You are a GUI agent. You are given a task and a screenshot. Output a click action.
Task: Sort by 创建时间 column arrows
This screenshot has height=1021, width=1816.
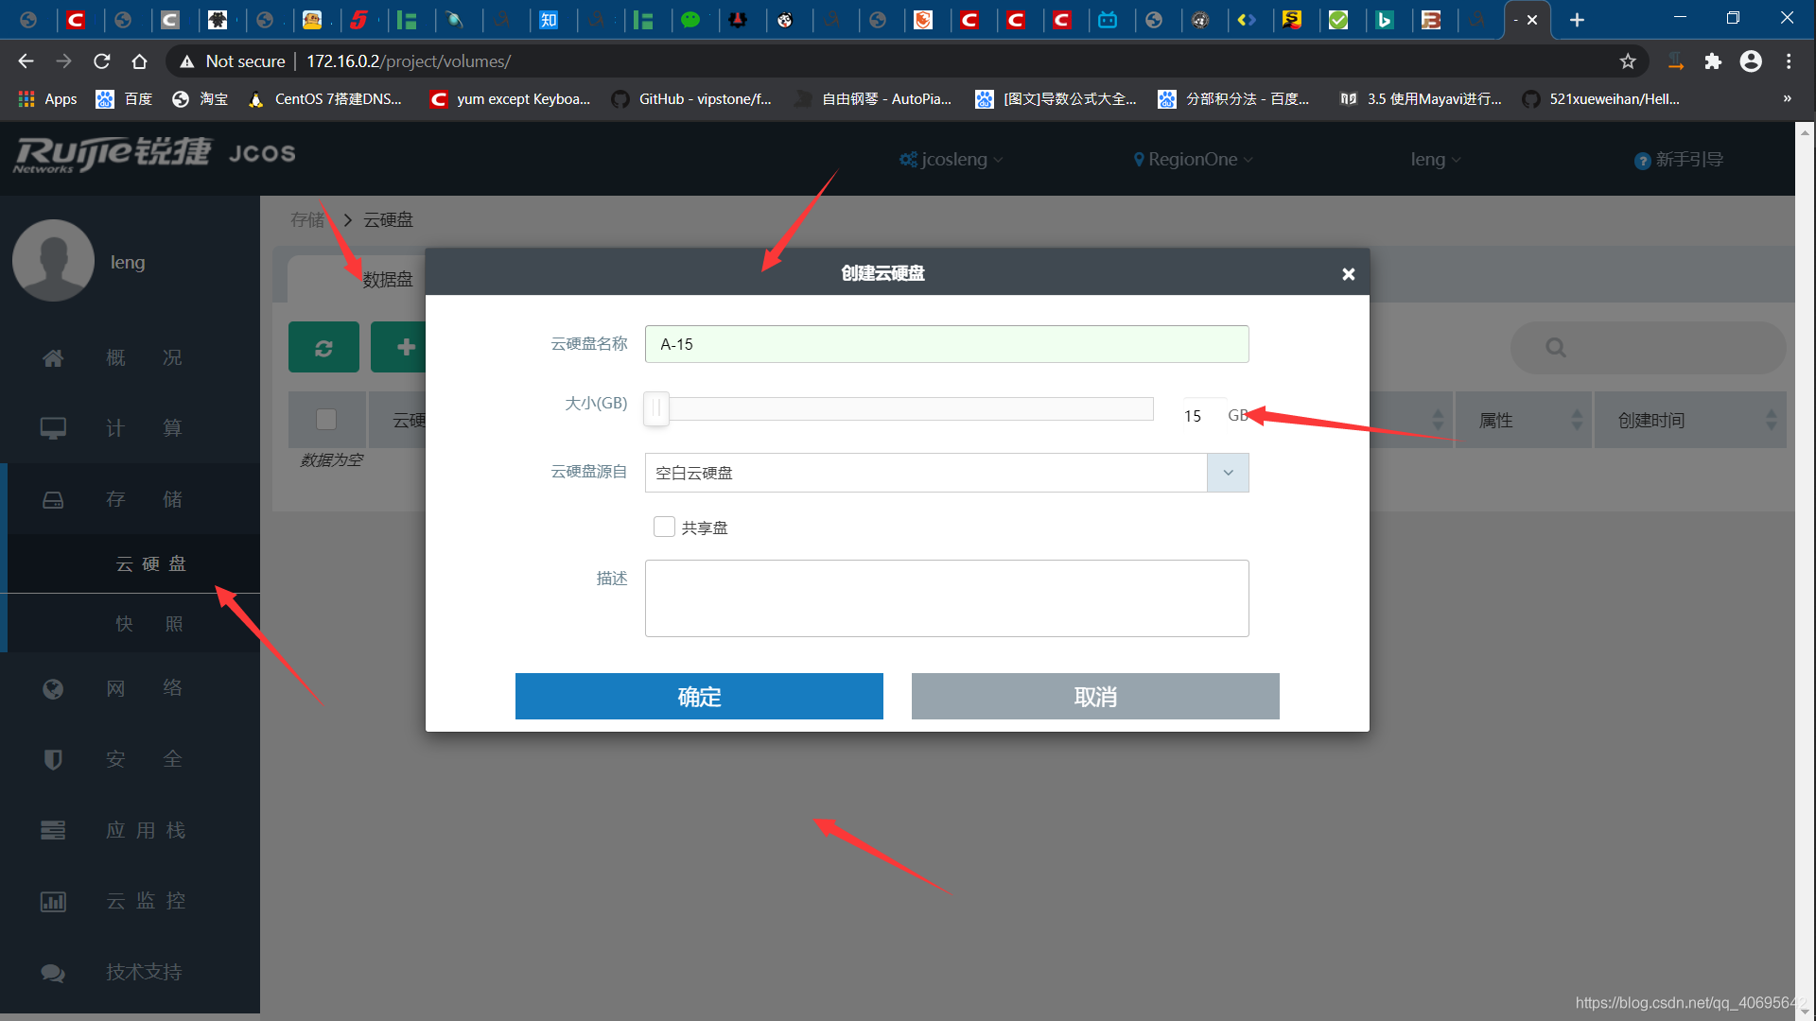point(1772,420)
